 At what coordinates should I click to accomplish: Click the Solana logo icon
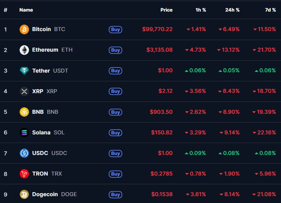(x=24, y=133)
